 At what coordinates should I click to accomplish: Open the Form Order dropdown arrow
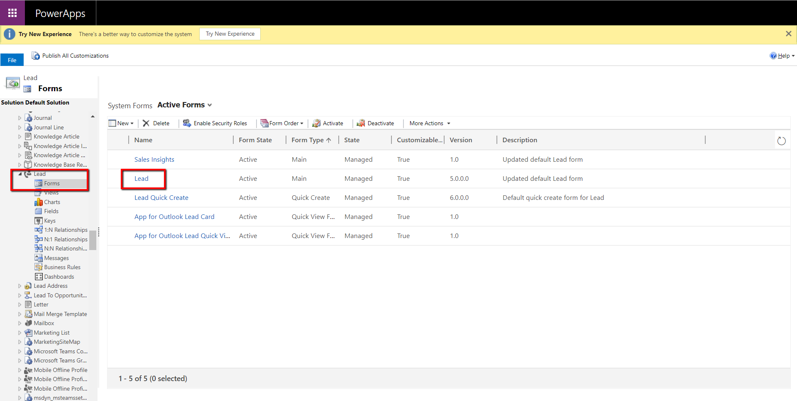tap(302, 124)
